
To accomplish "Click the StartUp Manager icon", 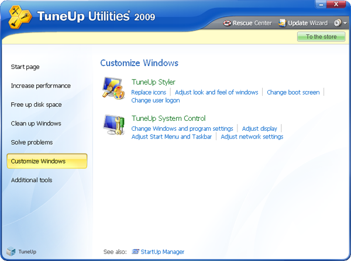I will tap(135, 252).
